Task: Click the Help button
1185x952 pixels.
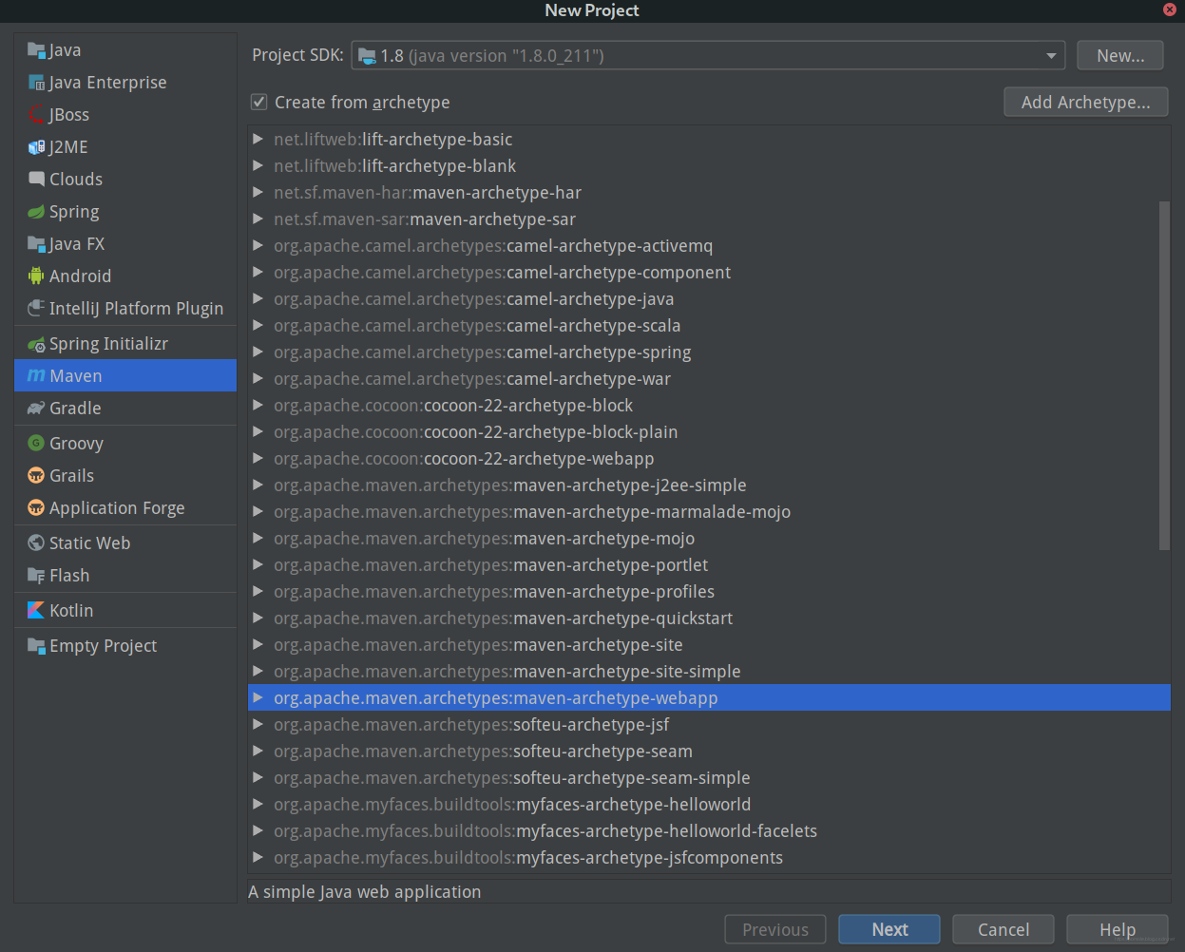Action: tap(1118, 929)
